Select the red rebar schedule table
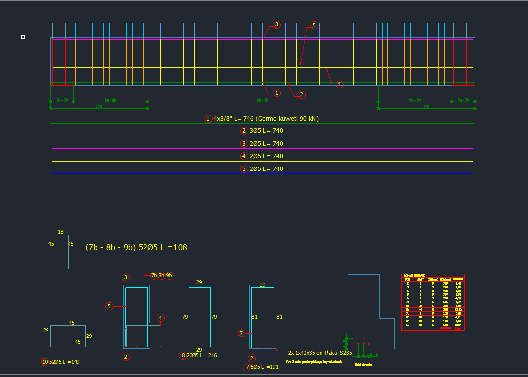This screenshot has height=377, width=528. [432, 301]
